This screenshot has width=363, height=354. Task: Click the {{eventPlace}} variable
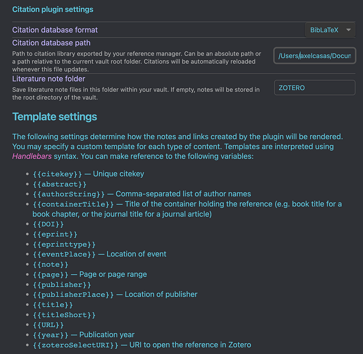pos(64,254)
